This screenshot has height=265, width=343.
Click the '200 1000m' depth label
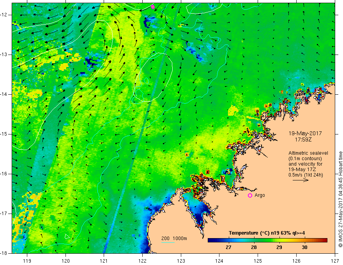tap(174, 238)
